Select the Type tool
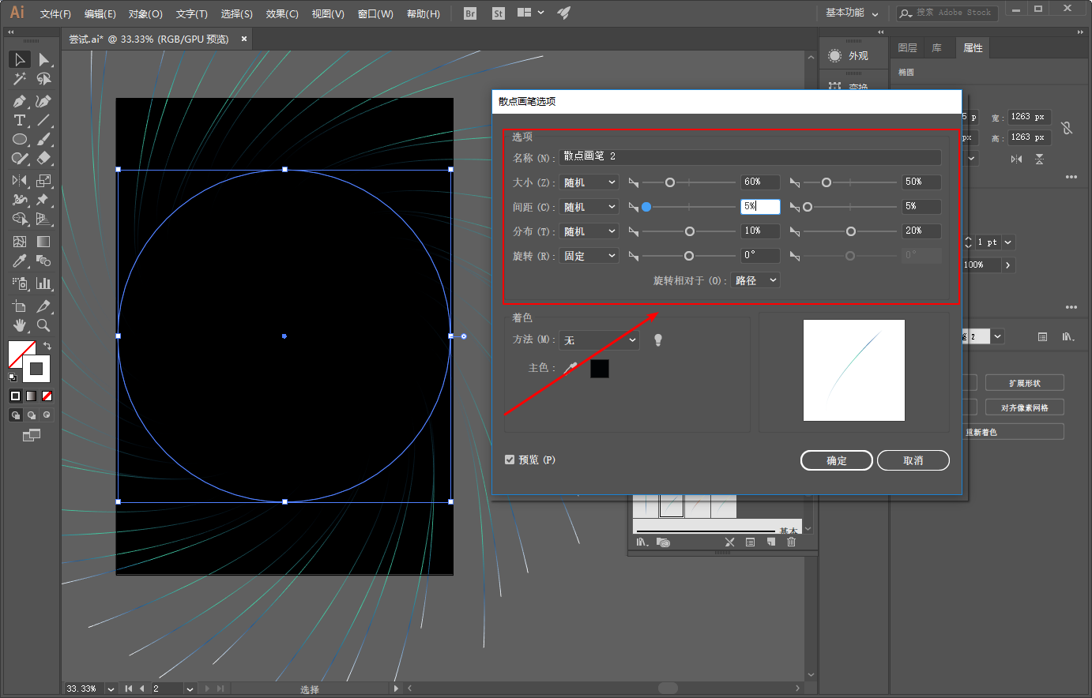The width and height of the screenshot is (1092, 698). 20,120
